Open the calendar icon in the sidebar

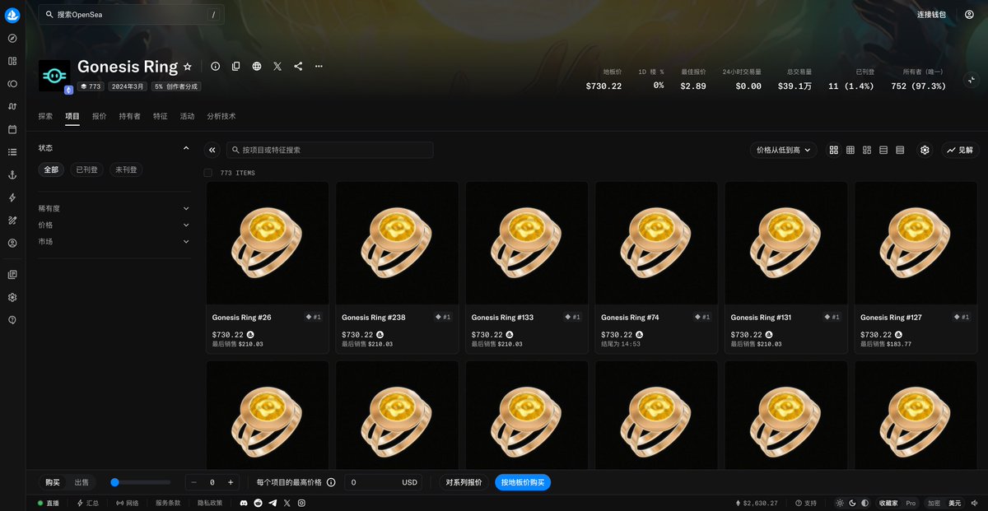pyautogui.click(x=12, y=129)
